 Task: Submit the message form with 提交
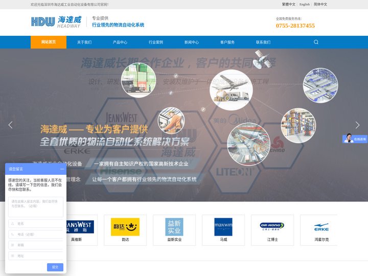[x=55, y=267]
